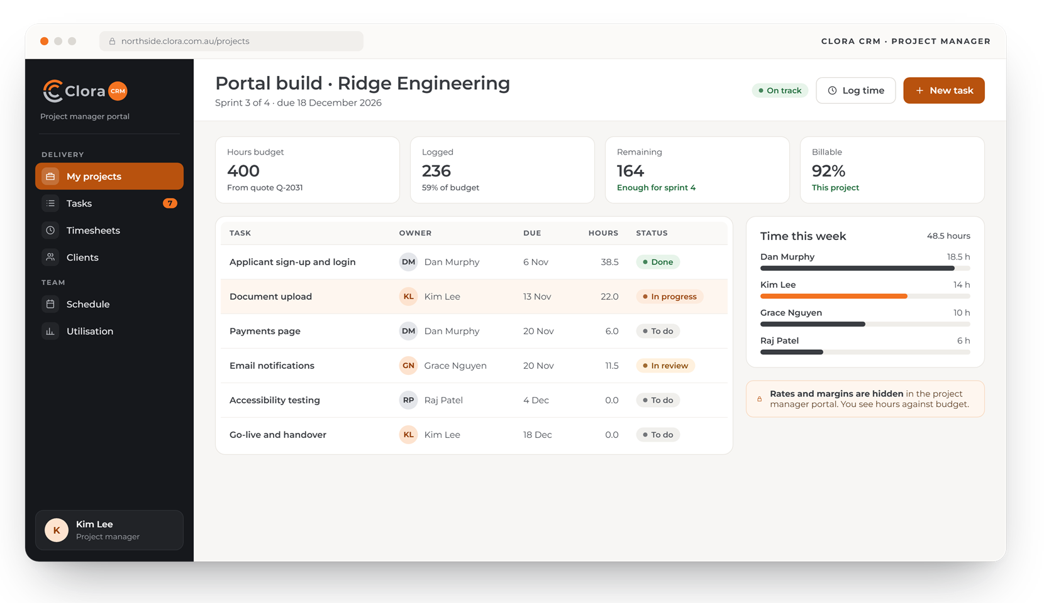Click KL avatar in Go-live and handover row
The image size is (1044, 603).
click(408, 435)
